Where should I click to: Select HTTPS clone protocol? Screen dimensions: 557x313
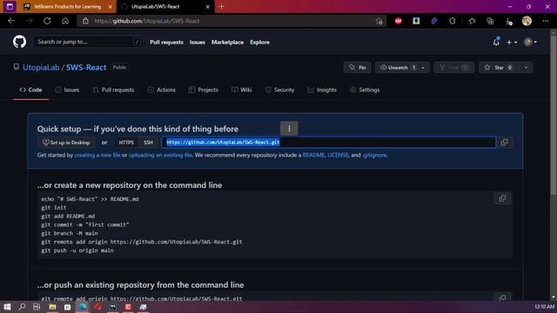pyautogui.click(x=126, y=143)
